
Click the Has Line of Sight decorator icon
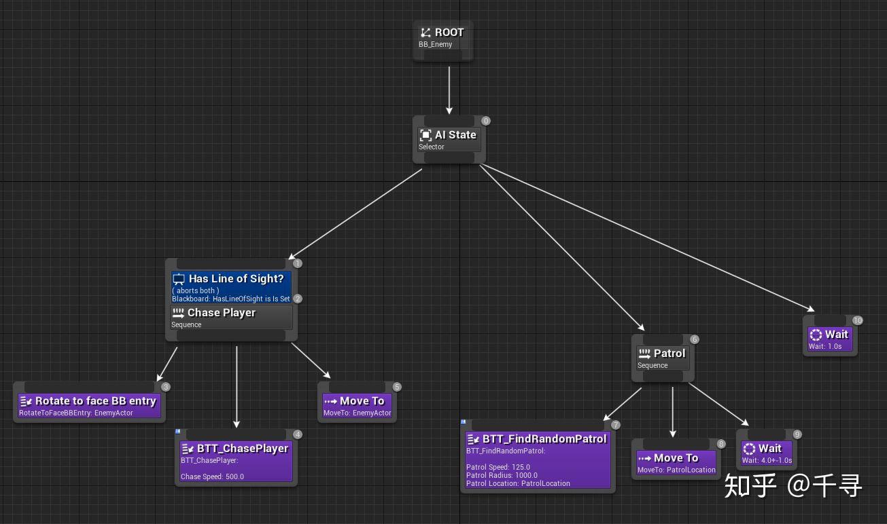tap(179, 279)
